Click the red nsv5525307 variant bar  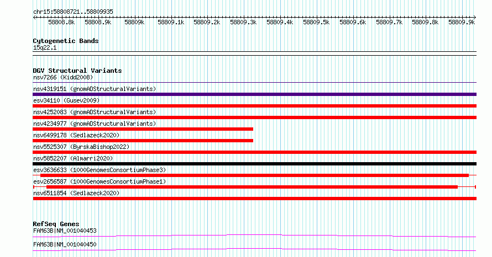(x=254, y=152)
